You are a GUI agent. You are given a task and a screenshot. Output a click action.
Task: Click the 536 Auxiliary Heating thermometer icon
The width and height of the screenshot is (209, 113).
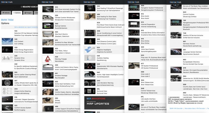click(x=90, y=58)
